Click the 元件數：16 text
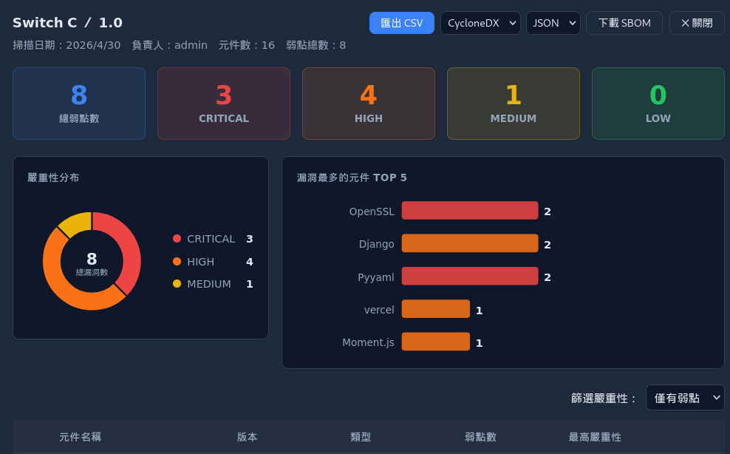 click(x=247, y=45)
